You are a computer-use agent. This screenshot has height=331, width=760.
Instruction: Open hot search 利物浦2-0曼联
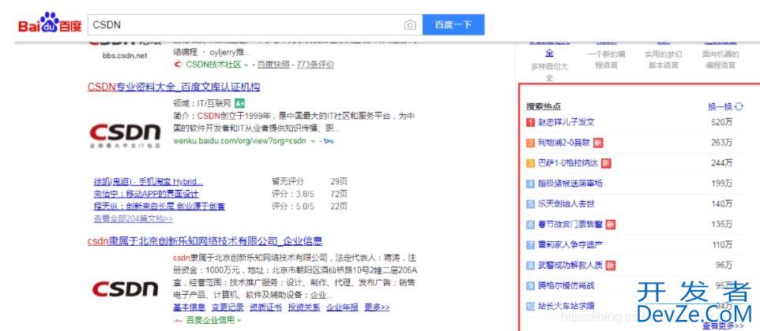click(x=564, y=143)
